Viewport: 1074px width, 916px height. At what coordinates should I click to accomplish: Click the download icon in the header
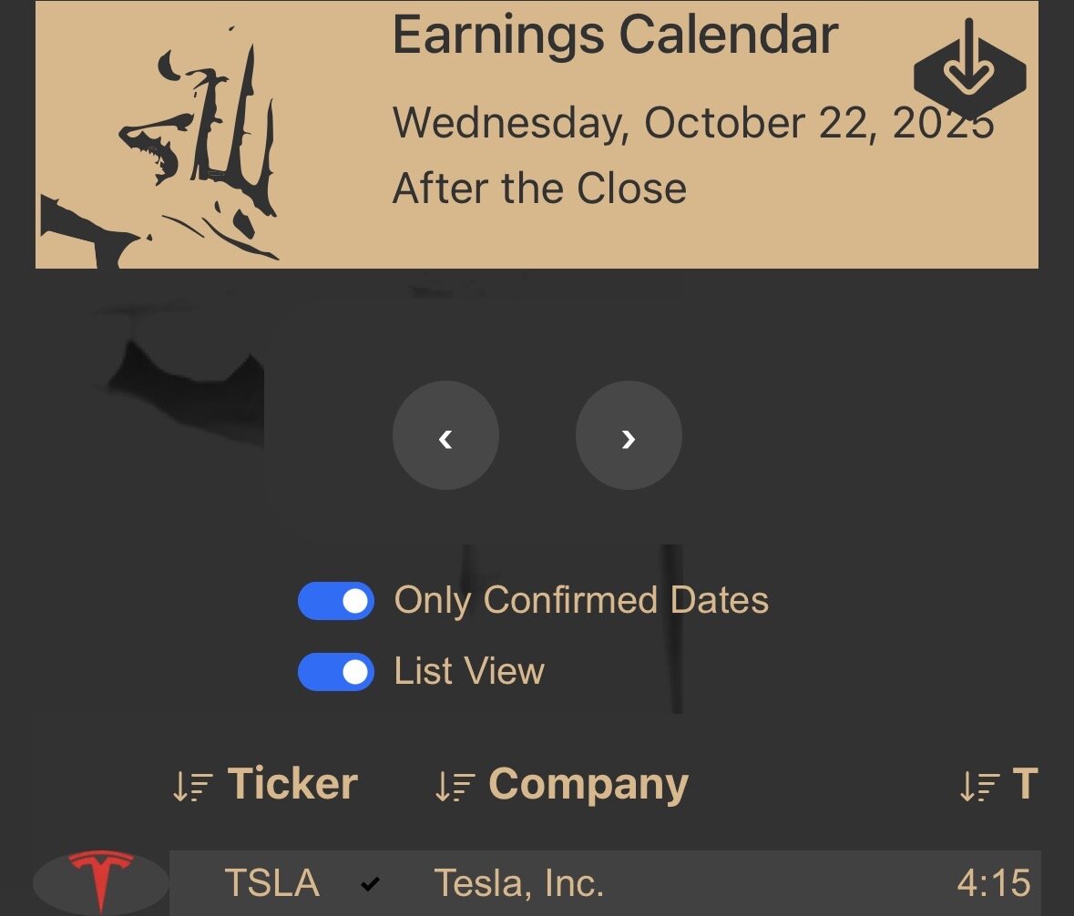[969, 68]
